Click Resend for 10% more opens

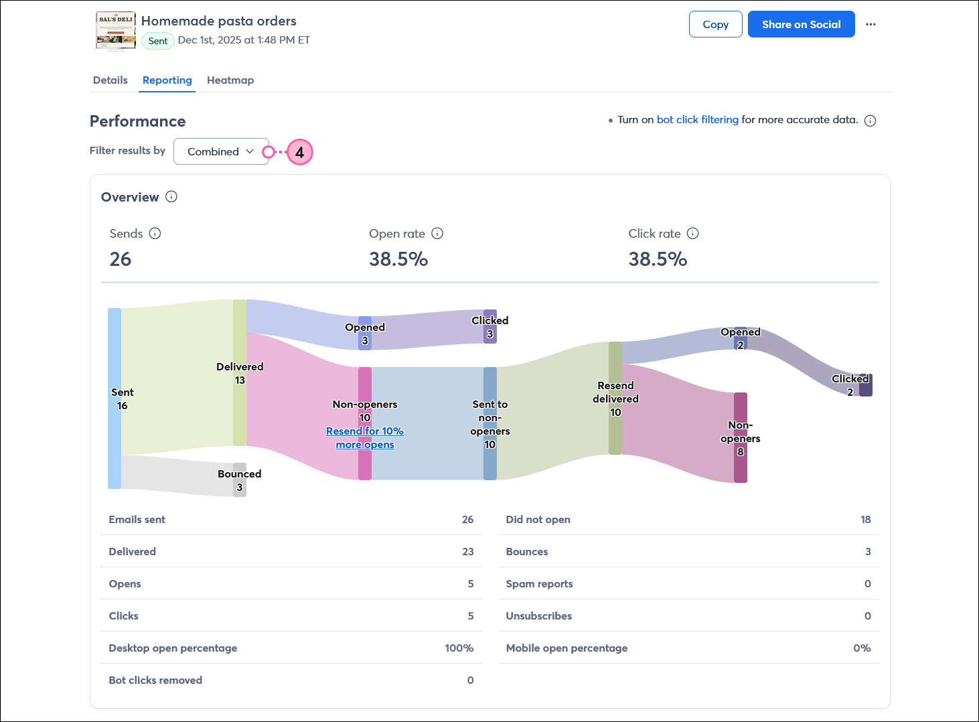(365, 437)
